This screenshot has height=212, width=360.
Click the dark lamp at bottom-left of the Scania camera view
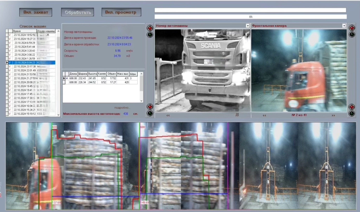click(x=150, y=113)
